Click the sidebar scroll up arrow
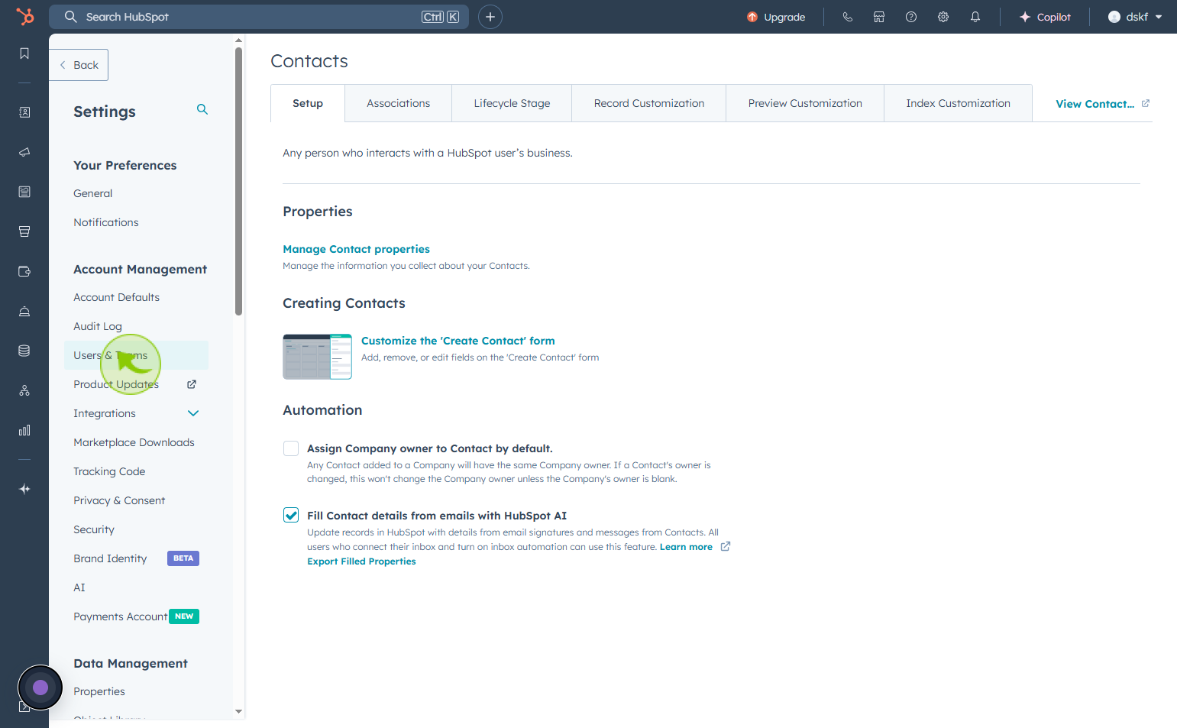 [x=238, y=40]
